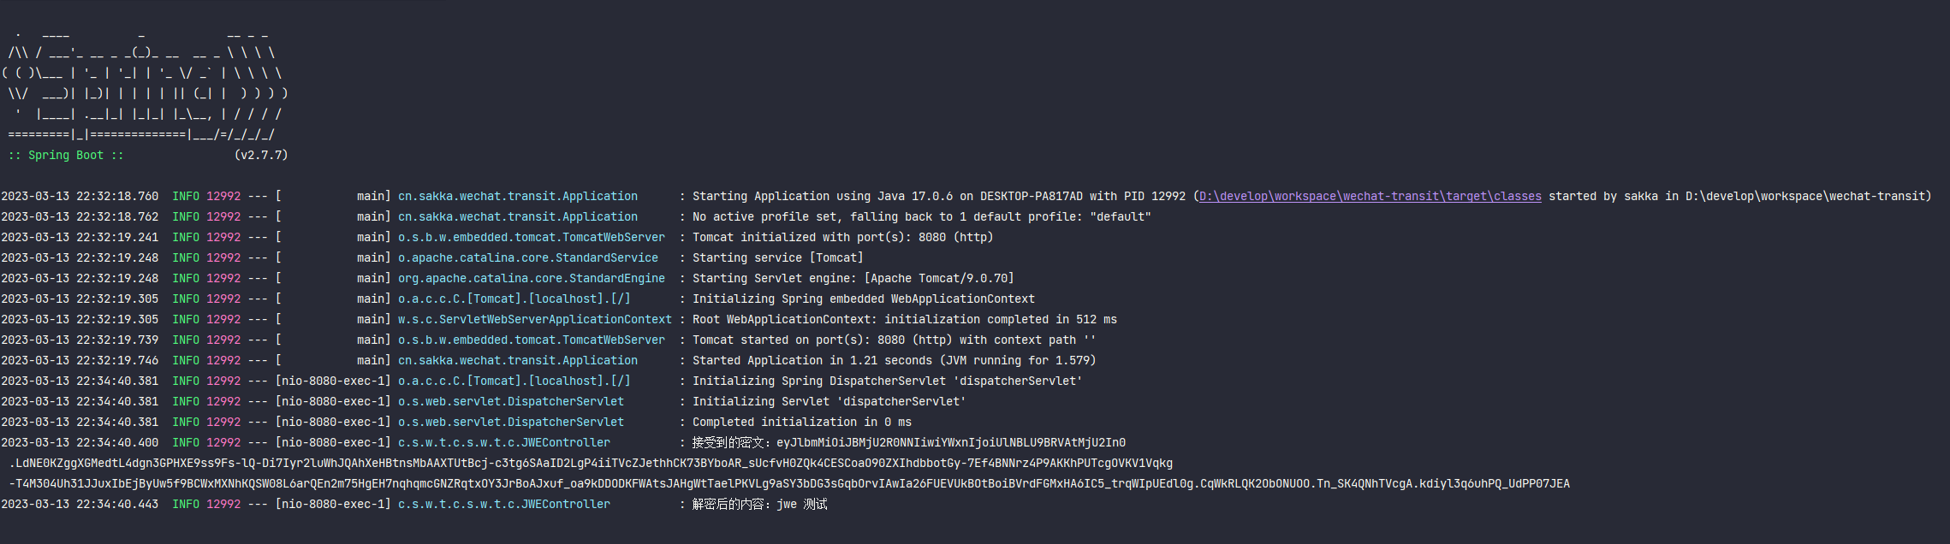Select the Spring ASCII art logo
This screenshot has height=544, width=1950.
[144, 86]
